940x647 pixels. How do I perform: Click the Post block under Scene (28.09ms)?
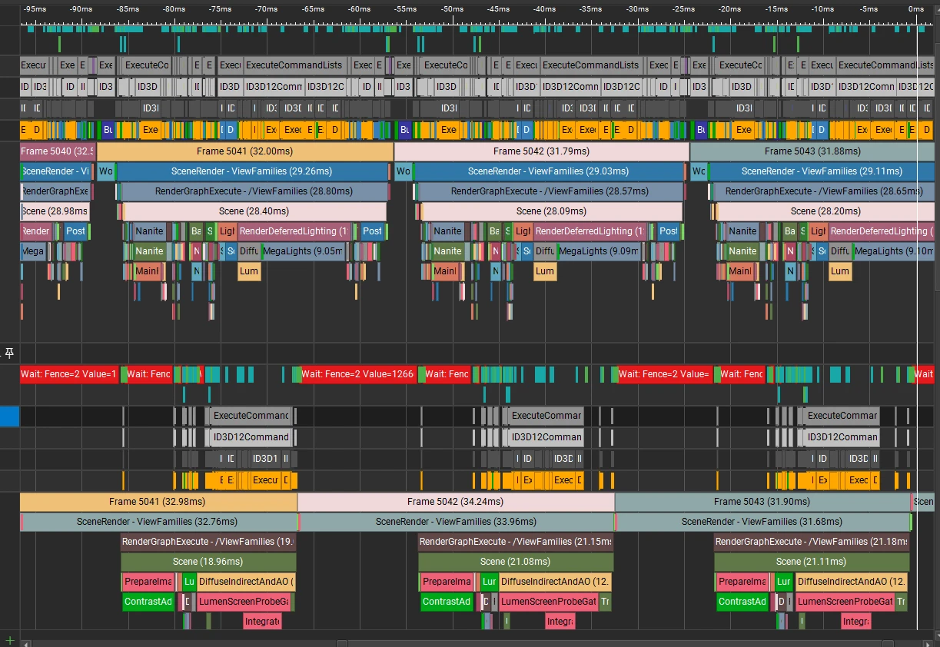coord(669,231)
